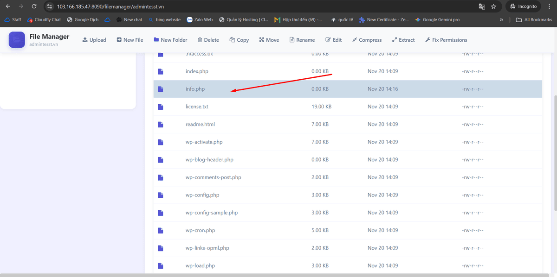Click the Move toolbar button
Screen dimensions: 557x277
(269, 40)
